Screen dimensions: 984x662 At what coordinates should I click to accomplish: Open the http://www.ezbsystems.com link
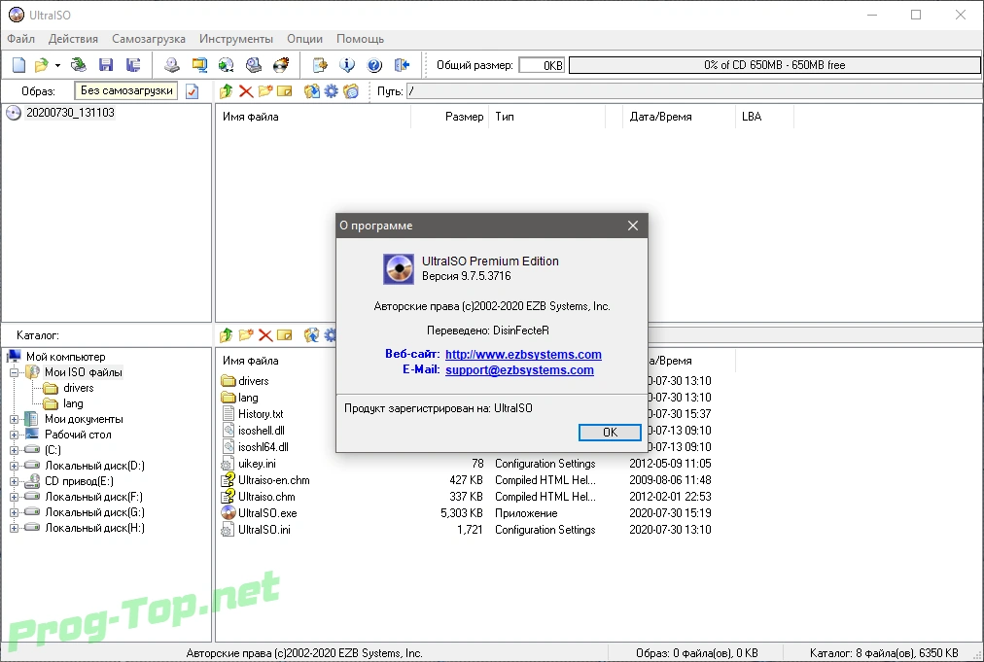coord(523,355)
